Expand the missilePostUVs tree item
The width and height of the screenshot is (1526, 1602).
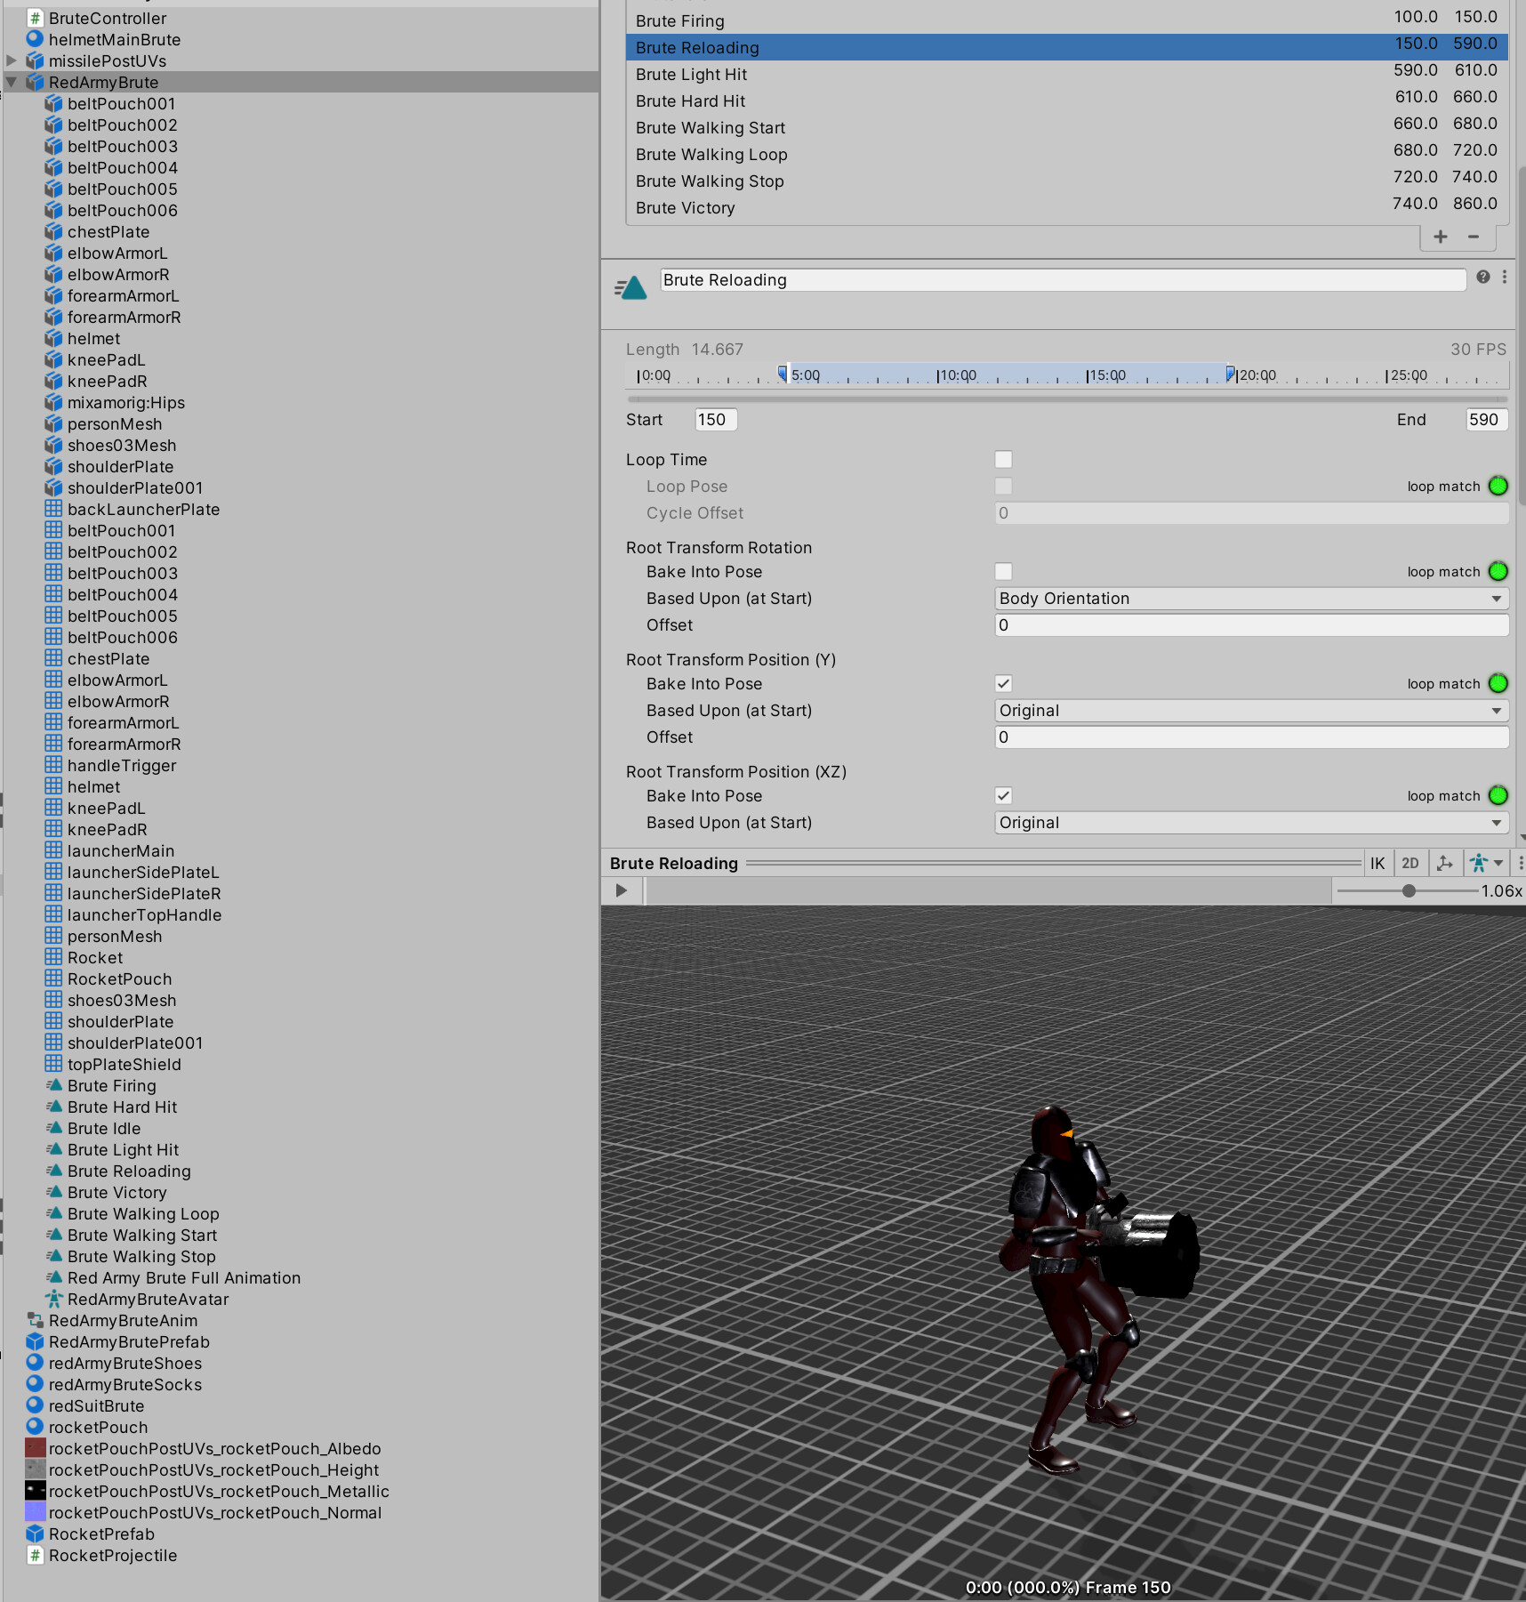[11, 60]
